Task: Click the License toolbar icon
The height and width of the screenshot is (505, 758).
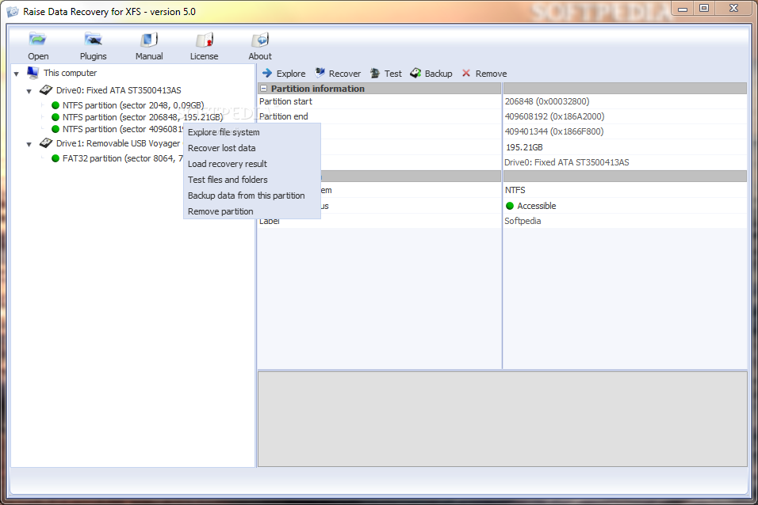Action: coord(204,40)
